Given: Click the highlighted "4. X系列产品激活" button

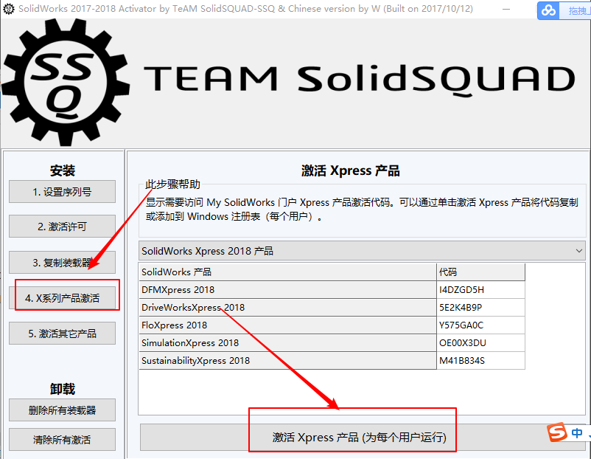Looking at the screenshot, I should click(x=62, y=297).
